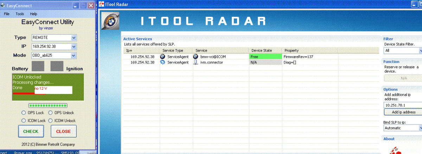The height and width of the screenshot is (154, 422).
Task: Click the Add ip address button
Action: 403,112
